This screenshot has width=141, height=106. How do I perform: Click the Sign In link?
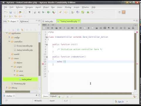(x=120, y=102)
